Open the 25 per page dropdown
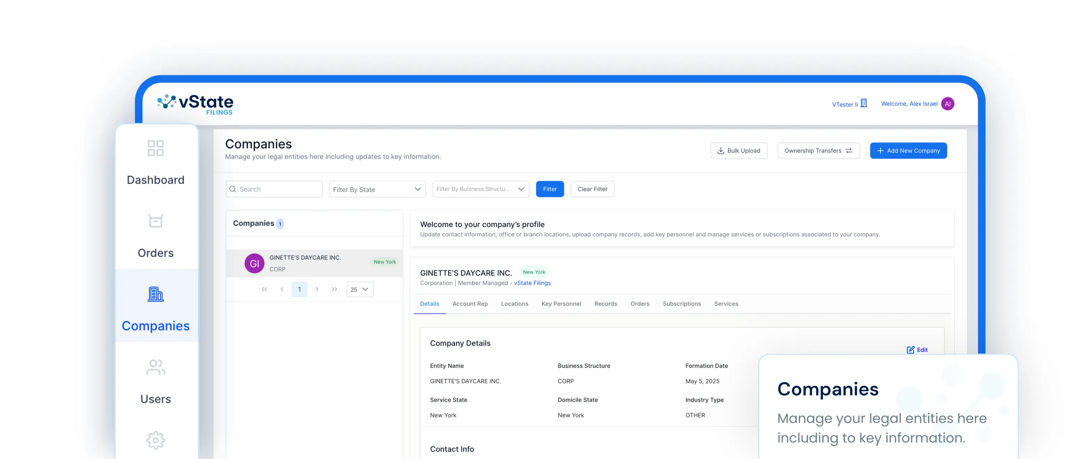 click(x=360, y=289)
